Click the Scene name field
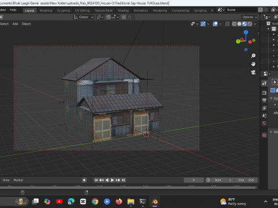 tap(242, 10)
